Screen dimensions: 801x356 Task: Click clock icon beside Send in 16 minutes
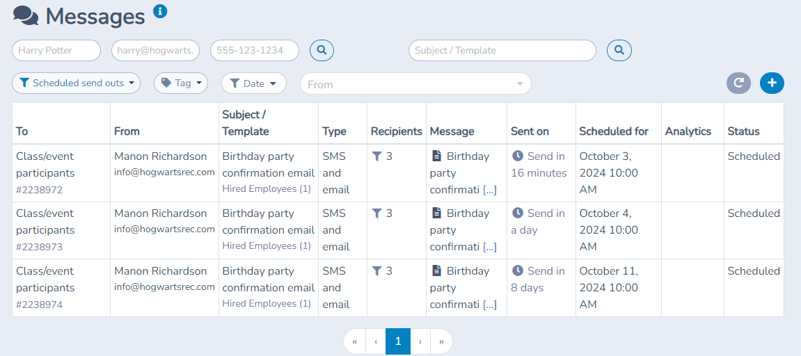point(518,156)
